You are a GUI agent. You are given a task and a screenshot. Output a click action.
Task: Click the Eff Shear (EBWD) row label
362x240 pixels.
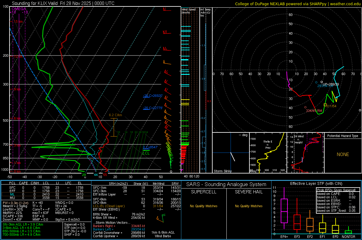pyautogui.click(x=106, y=209)
